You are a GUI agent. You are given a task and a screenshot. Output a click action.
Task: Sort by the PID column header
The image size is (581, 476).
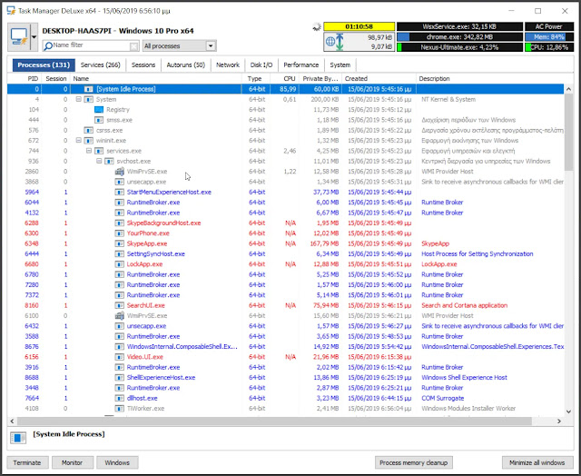click(x=25, y=79)
